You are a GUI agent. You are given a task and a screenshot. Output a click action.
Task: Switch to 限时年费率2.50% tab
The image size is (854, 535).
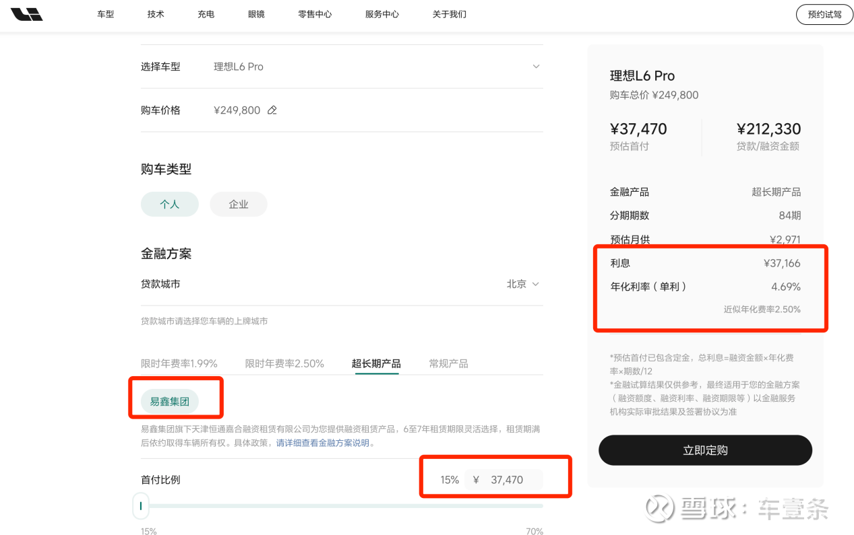[284, 363]
